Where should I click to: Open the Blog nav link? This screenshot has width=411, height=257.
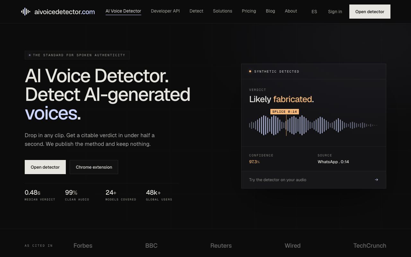click(270, 11)
